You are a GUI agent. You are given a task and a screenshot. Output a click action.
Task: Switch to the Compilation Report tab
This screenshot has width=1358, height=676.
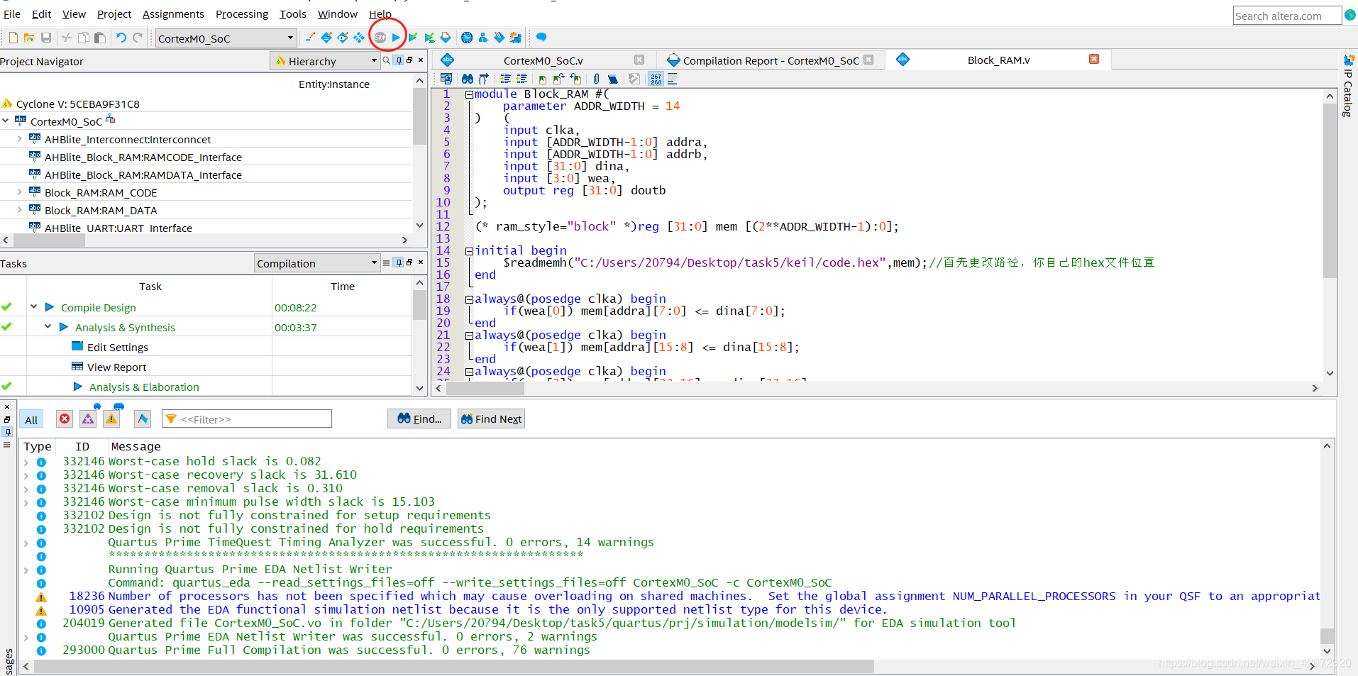771,60
